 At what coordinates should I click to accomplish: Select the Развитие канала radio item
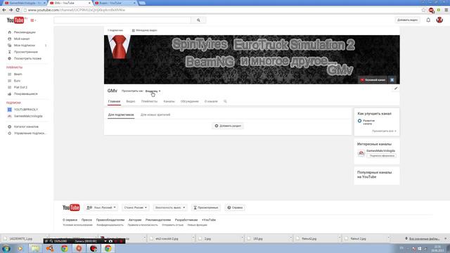point(366,122)
